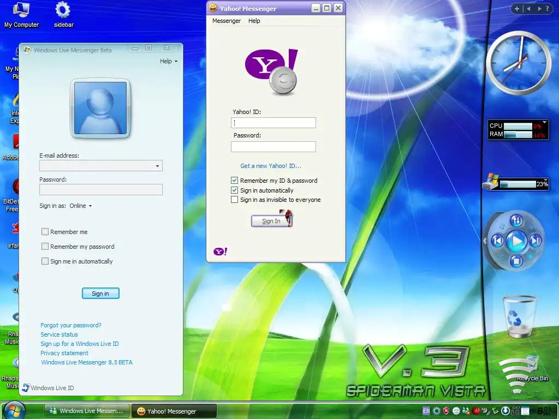The height and width of the screenshot is (419, 559).
Task: Check Sign in as invisible to everyone
Action: tap(234, 200)
